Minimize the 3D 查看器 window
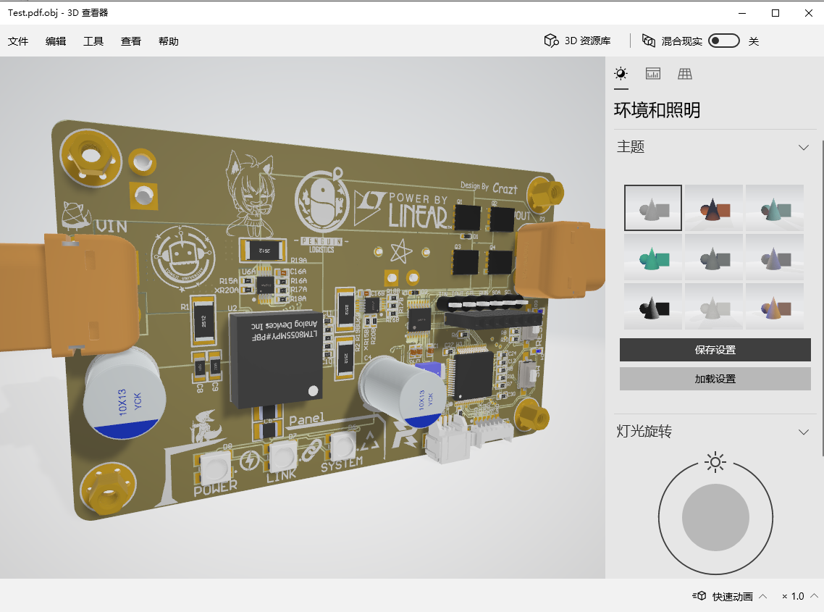The height and width of the screenshot is (612, 824). coord(742,13)
